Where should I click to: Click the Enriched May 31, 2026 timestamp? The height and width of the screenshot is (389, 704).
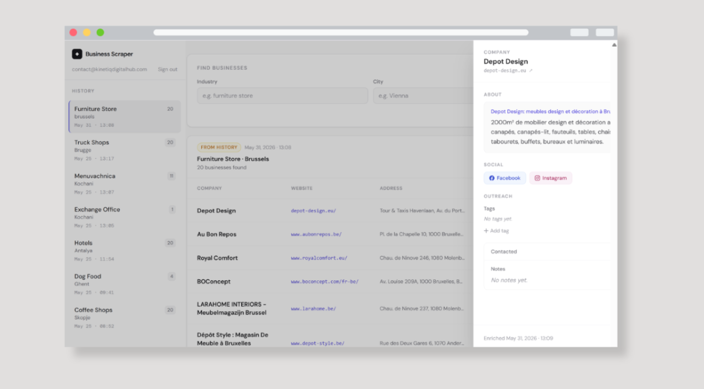pos(518,339)
